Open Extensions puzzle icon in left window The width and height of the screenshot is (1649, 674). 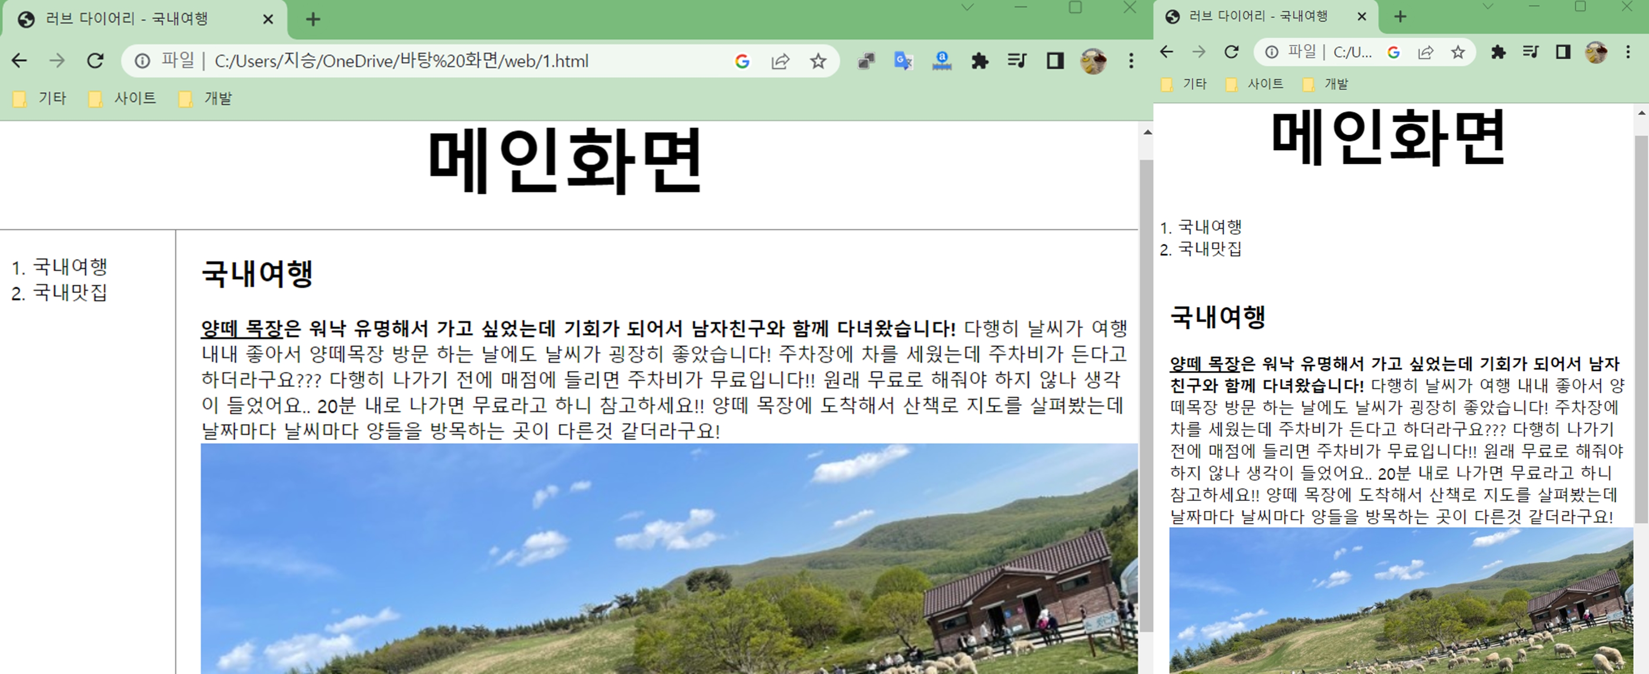pyautogui.click(x=979, y=61)
